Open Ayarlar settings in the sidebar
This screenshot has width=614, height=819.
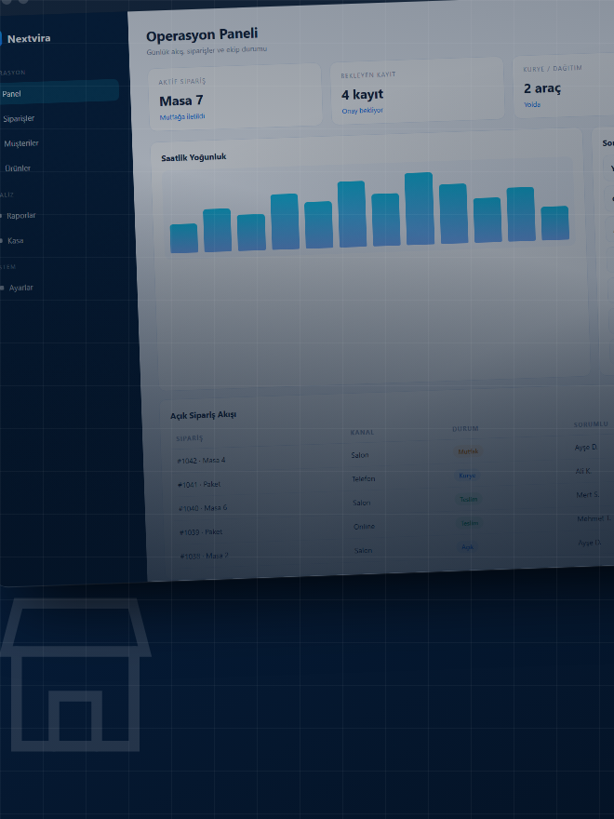tap(20, 288)
